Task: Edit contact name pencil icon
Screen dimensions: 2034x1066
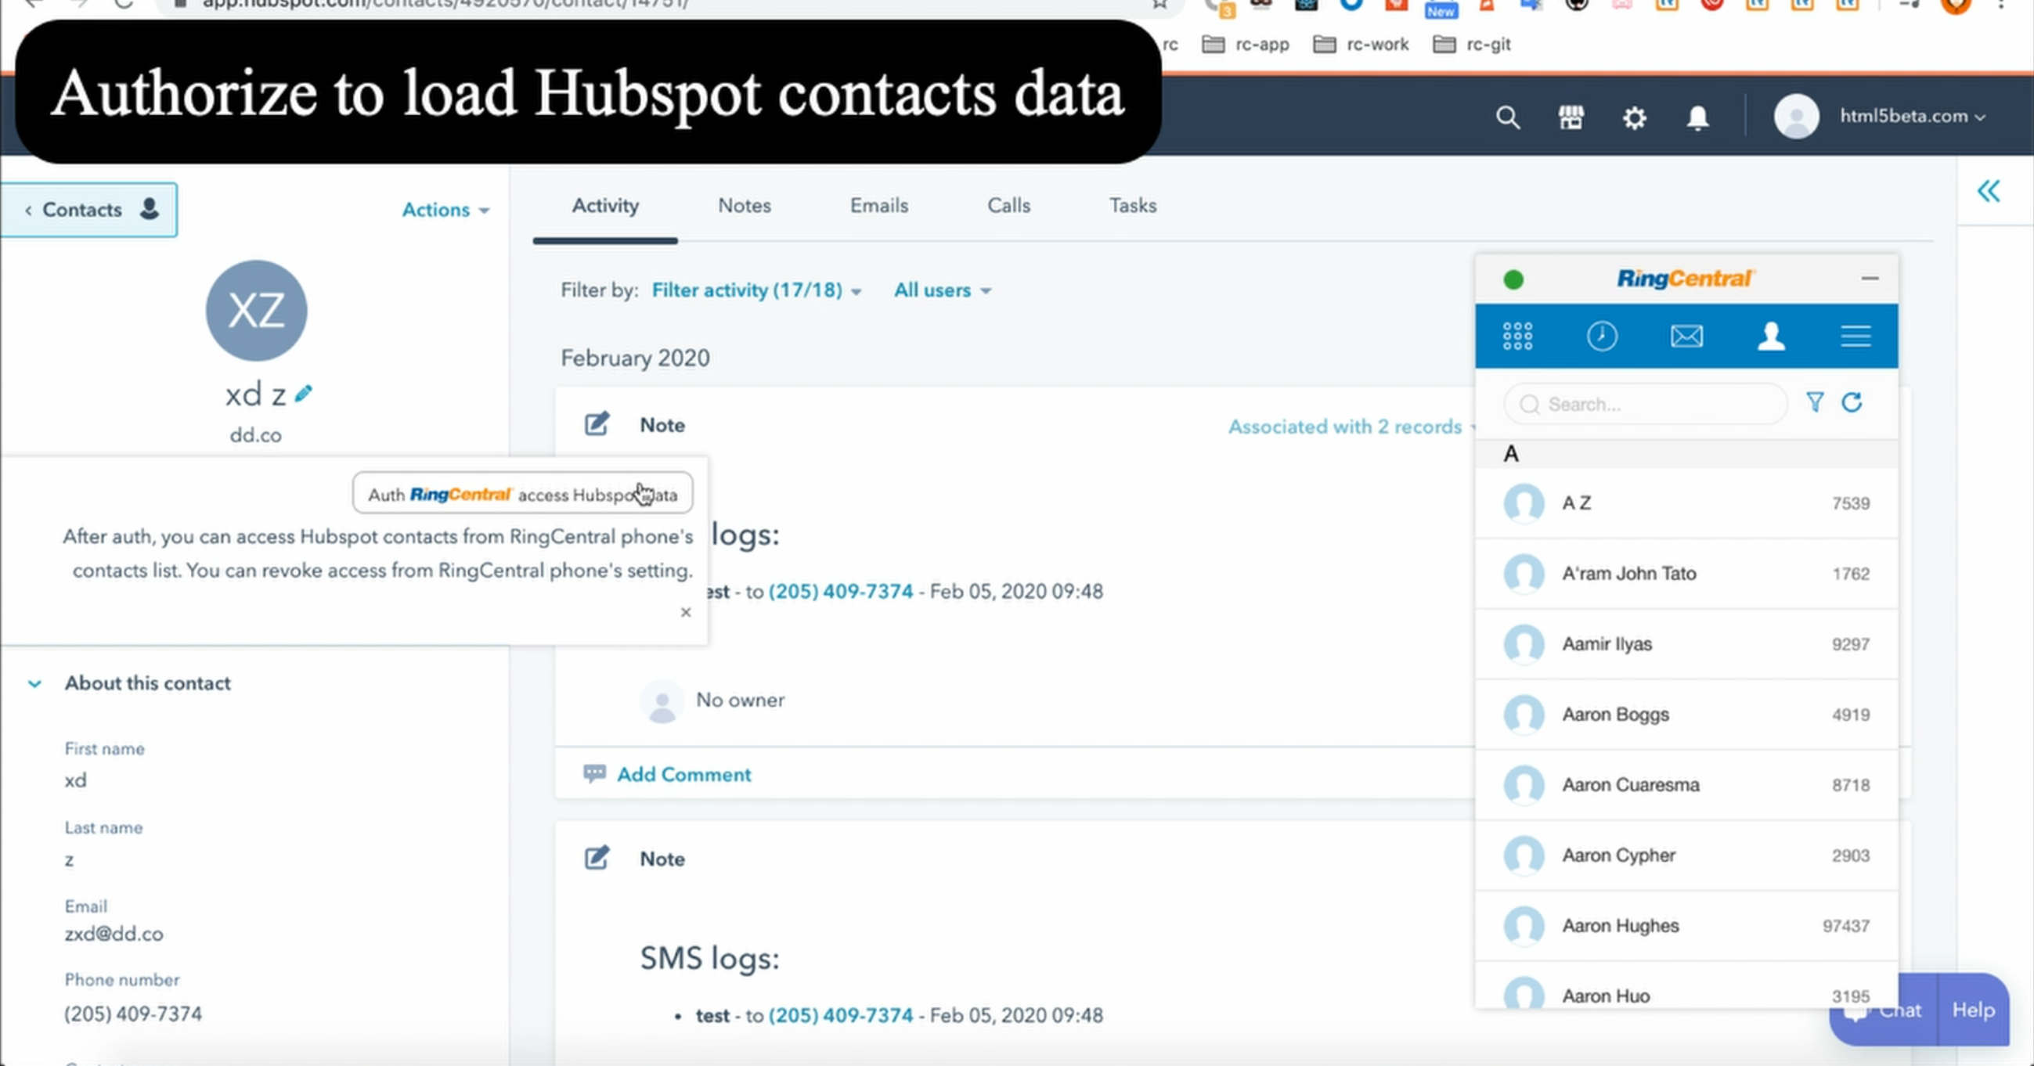Action: pos(303,393)
